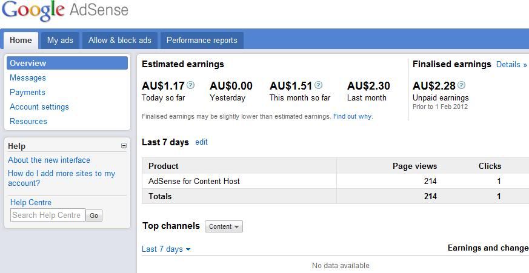Visit the Help Centre link
Image resolution: width=529 pixels, height=273 pixels.
coord(31,203)
